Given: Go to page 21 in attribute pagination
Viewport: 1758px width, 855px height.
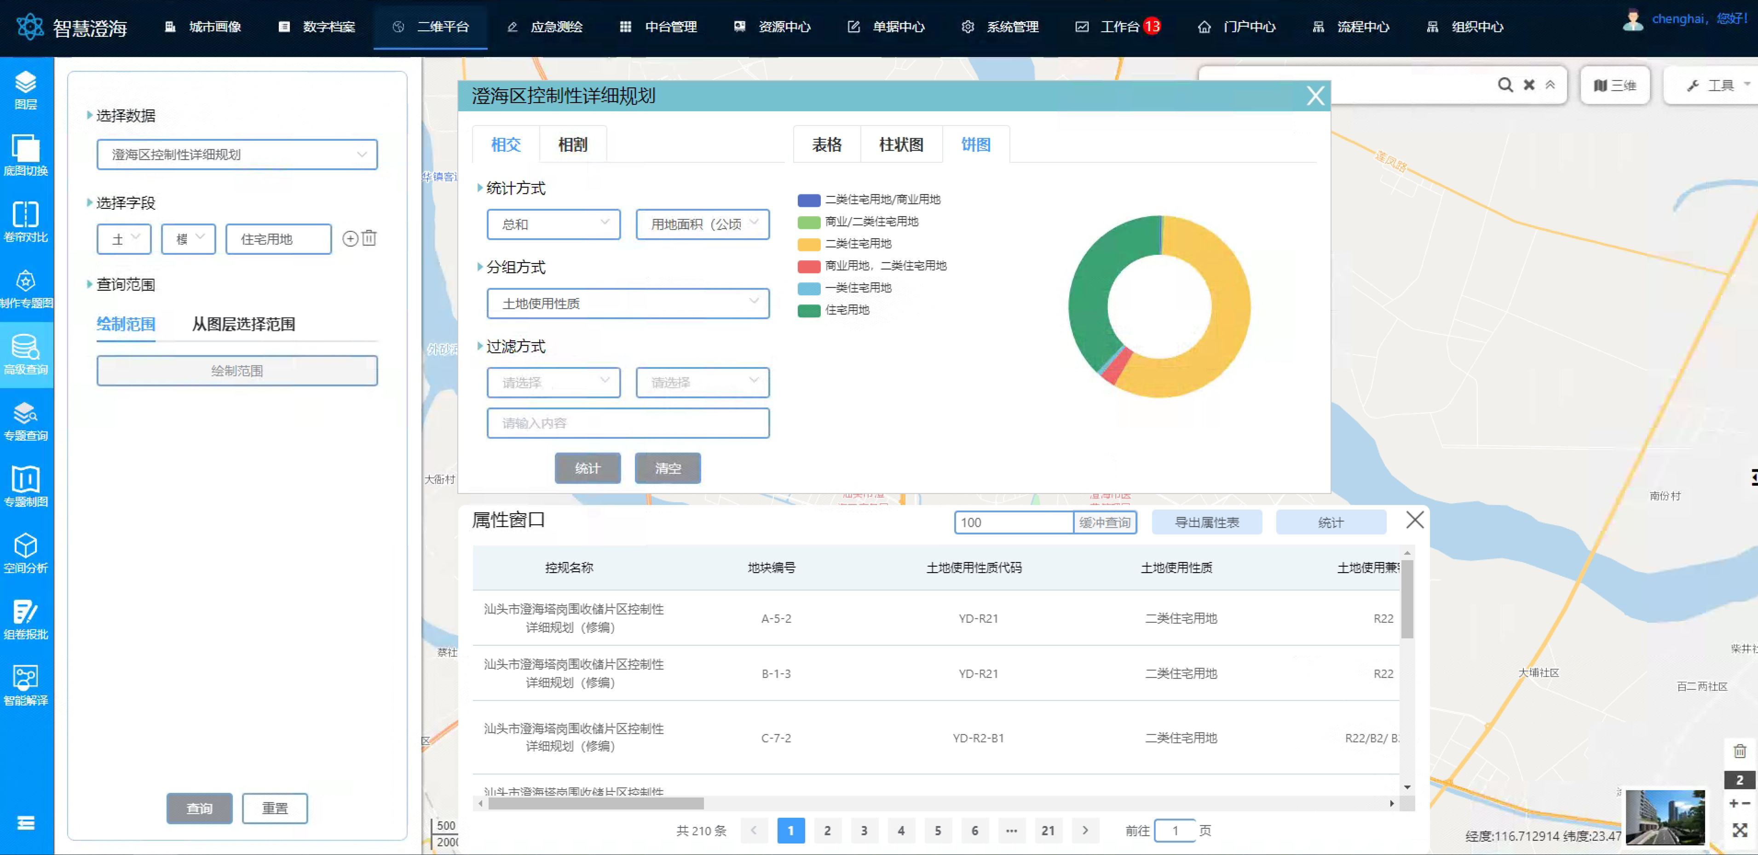Looking at the screenshot, I should pyautogui.click(x=1048, y=831).
